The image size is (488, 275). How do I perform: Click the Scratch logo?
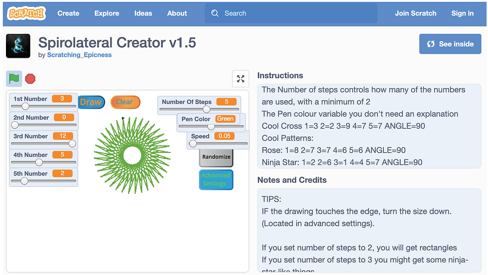pos(26,13)
